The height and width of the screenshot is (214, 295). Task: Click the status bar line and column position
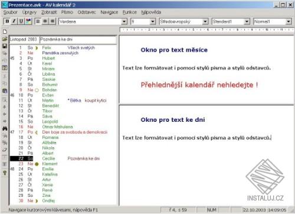178,210
